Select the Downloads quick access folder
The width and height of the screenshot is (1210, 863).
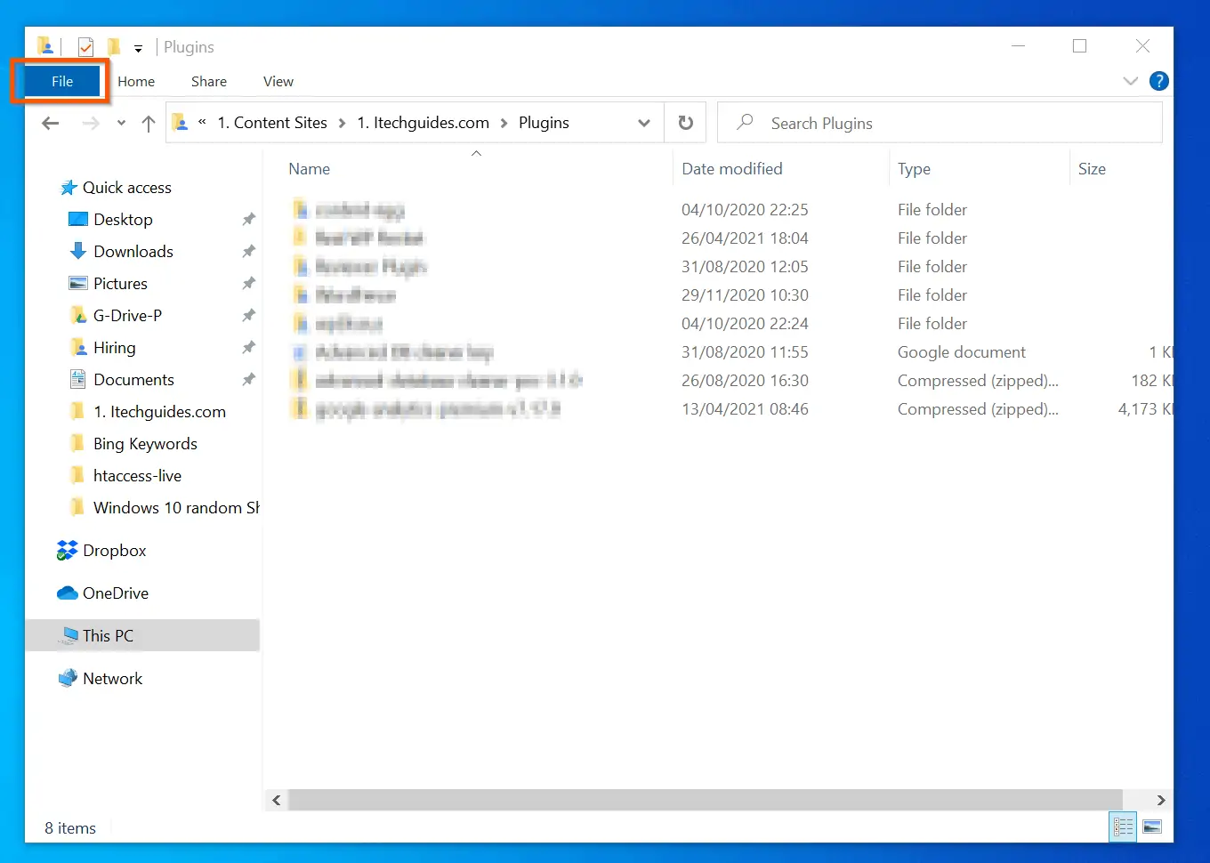coord(133,252)
